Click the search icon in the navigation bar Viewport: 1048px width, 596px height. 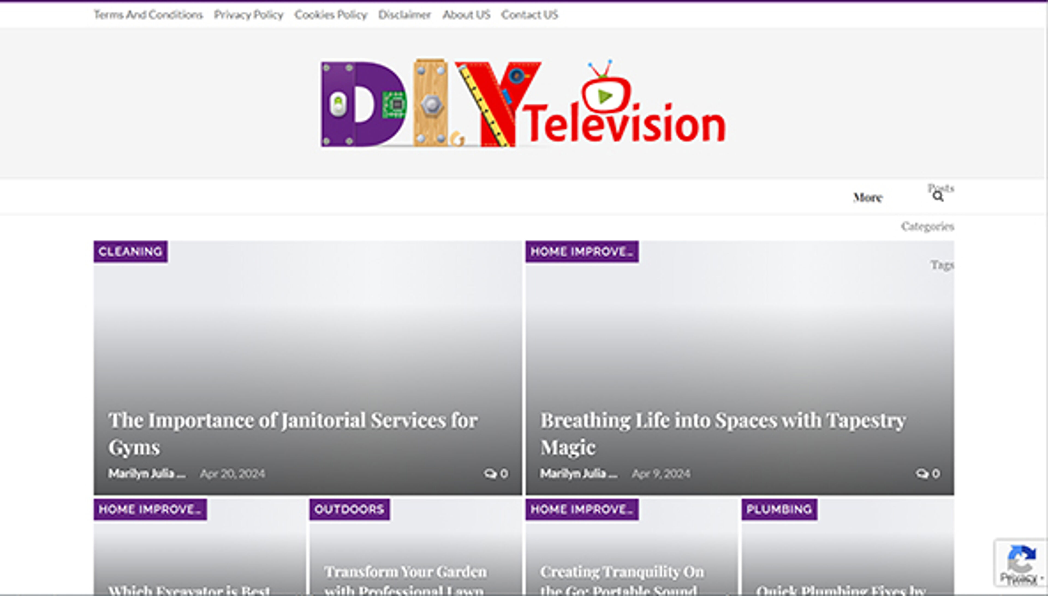pyautogui.click(x=938, y=196)
